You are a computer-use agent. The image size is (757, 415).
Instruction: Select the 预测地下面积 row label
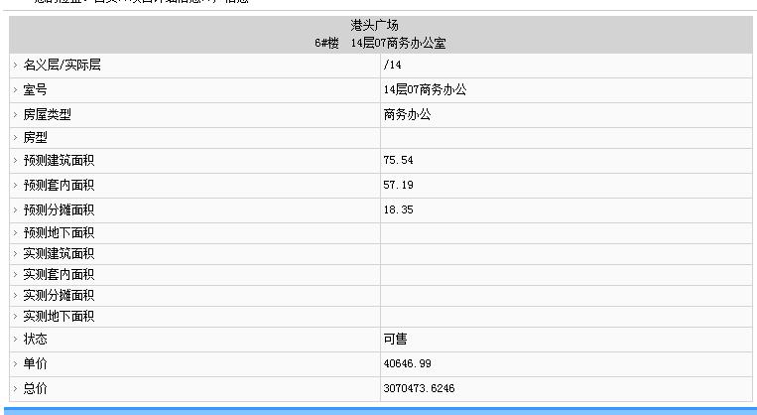(59, 233)
